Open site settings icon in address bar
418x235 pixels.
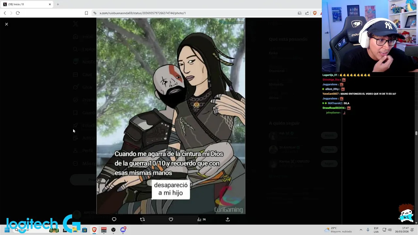click(x=95, y=13)
